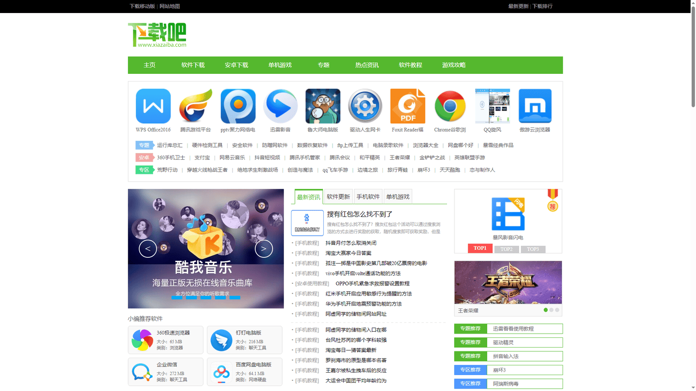Click the Foxit Reader PDF icon
696x391 pixels.
[x=408, y=106]
